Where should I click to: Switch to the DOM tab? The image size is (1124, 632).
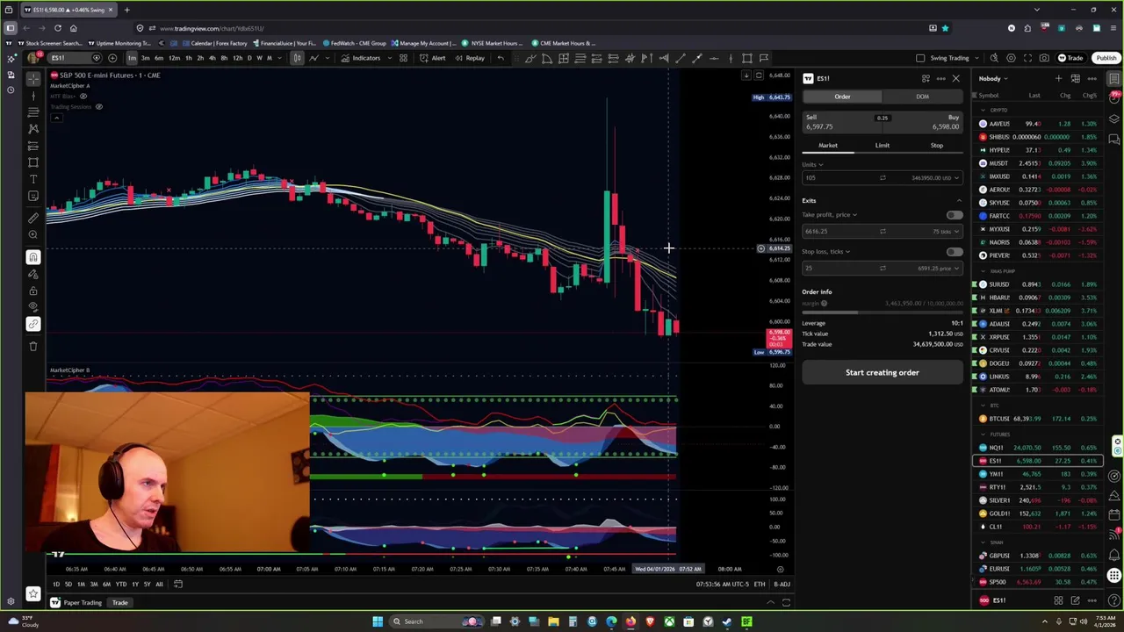point(922,97)
